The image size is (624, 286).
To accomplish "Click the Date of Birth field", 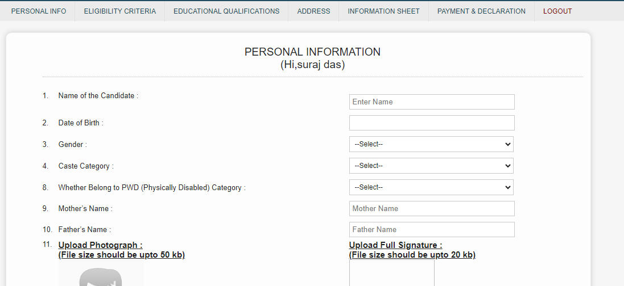I will (432, 123).
